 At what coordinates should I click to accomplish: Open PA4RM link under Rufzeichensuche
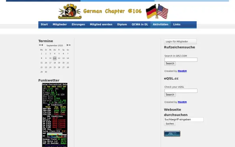pos(182,71)
